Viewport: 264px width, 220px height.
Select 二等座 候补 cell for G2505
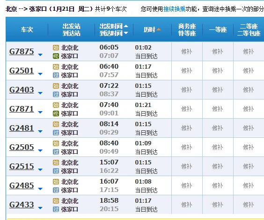pos(249,147)
